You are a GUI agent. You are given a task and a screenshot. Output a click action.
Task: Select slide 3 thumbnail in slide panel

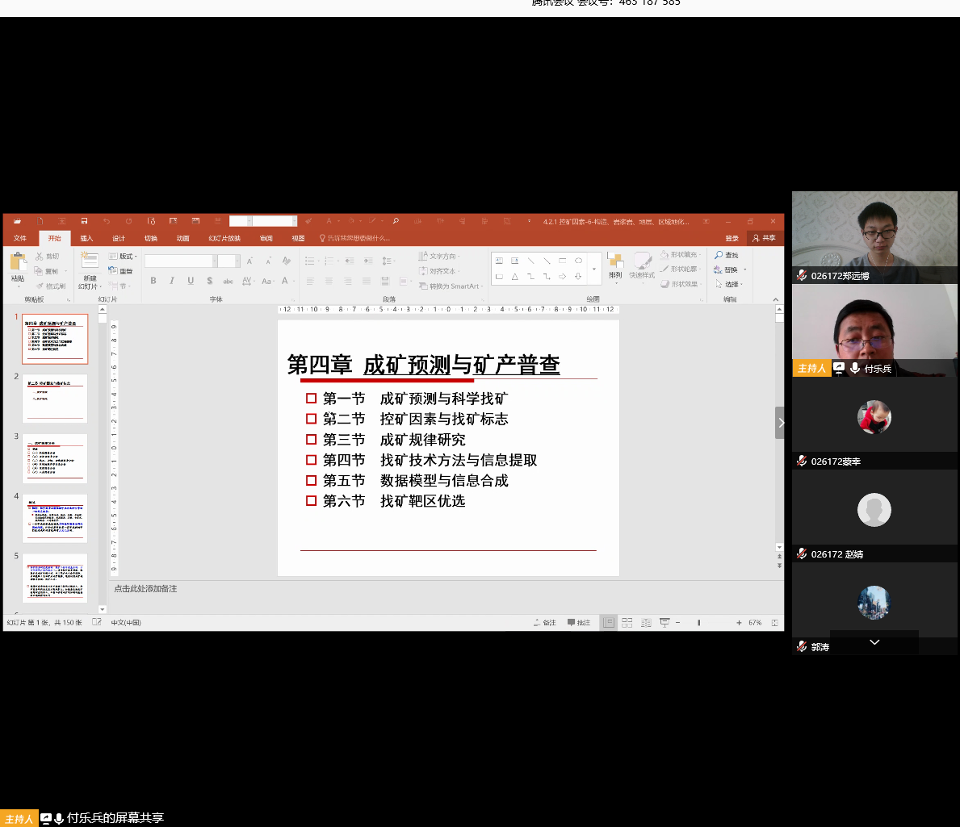coord(55,458)
